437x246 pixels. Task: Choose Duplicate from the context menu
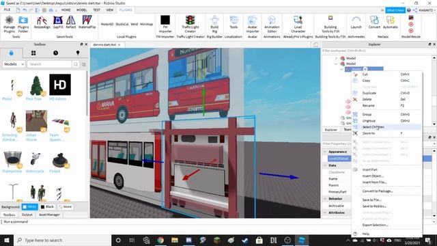pyautogui.click(x=387, y=93)
